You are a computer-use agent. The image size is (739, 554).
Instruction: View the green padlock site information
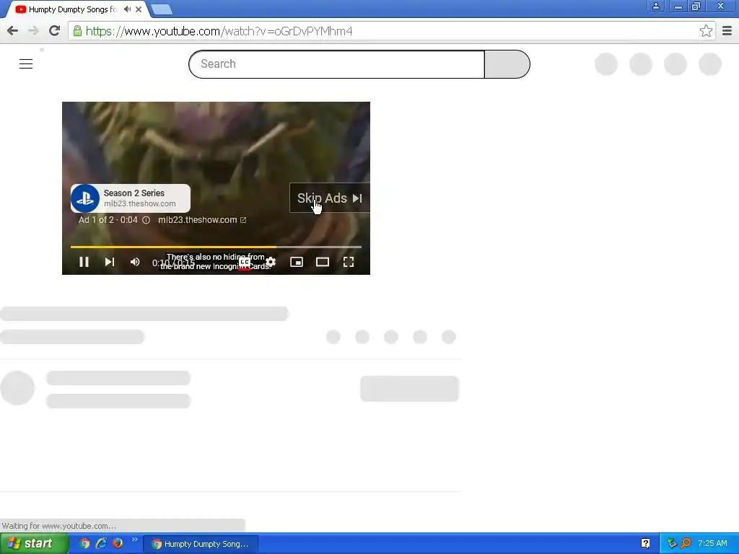coord(77,31)
